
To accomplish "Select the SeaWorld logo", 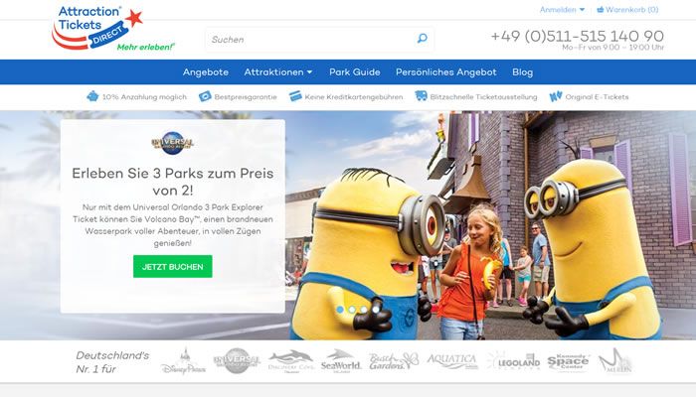I will (x=340, y=361).
